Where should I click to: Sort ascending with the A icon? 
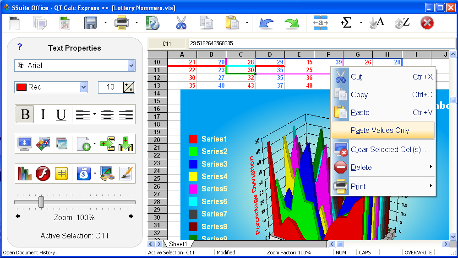(376, 22)
